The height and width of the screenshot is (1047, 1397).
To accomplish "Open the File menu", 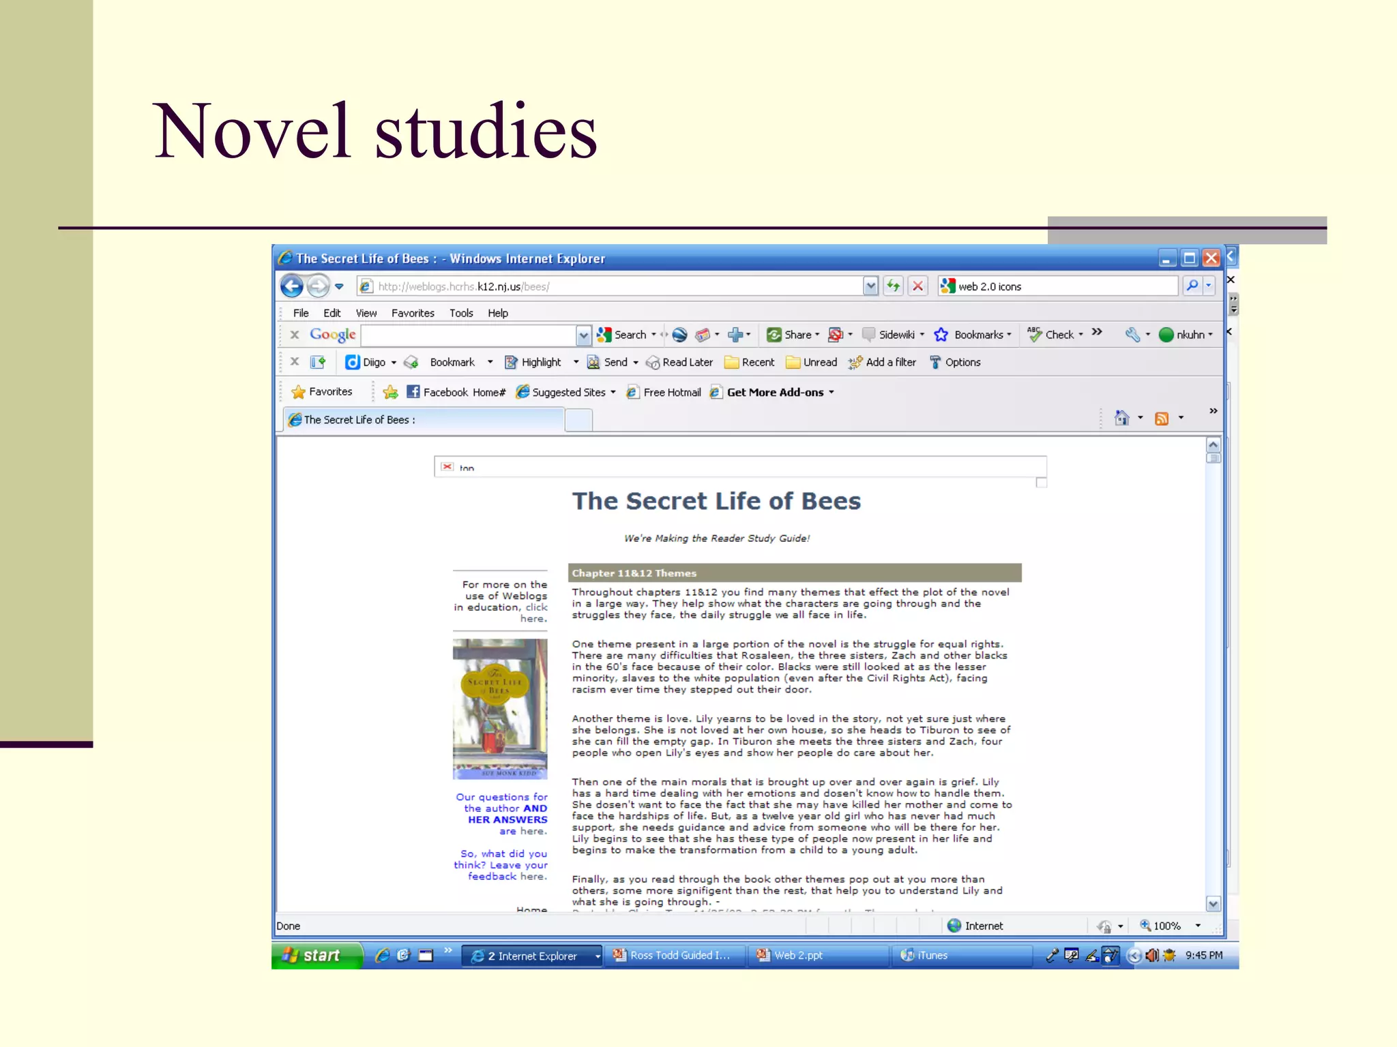I will 301,313.
